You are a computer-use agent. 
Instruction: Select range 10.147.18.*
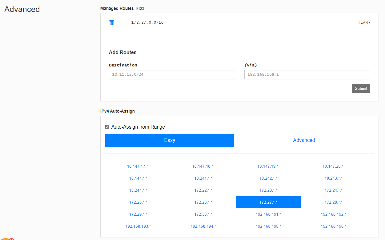click(203, 166)
